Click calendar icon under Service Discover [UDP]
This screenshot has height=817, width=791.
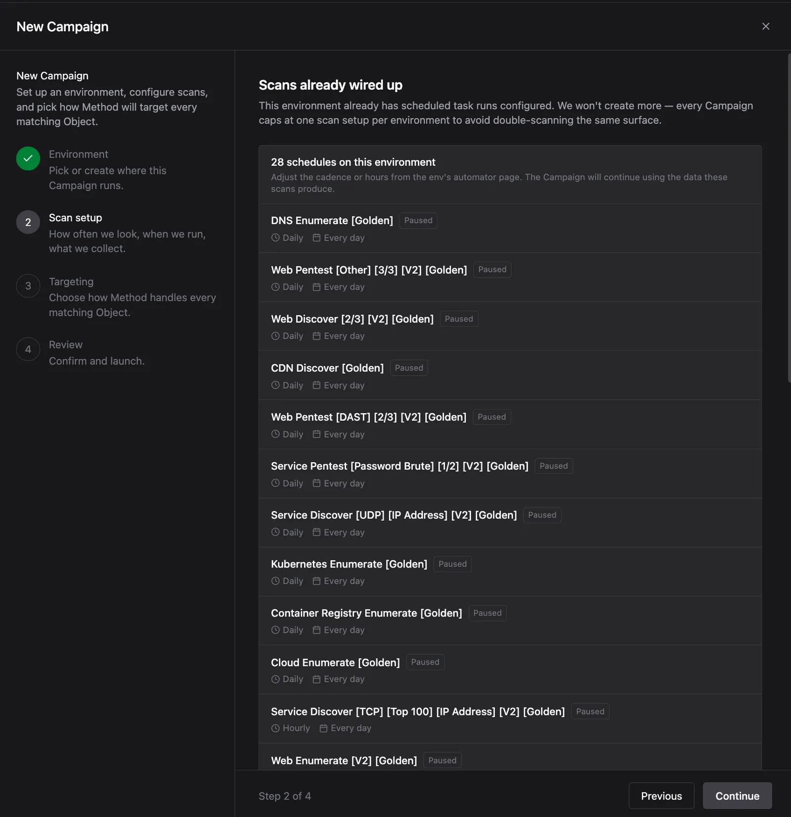click(x=316, y=532)
